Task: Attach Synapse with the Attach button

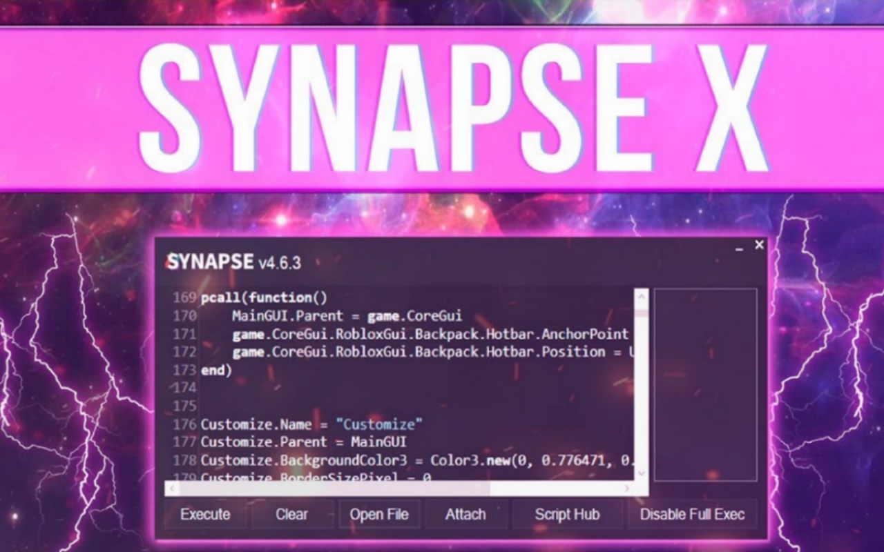Action: tap(465, 514)
